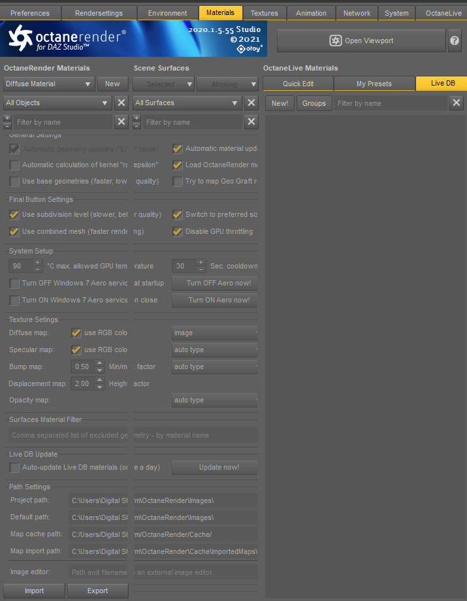Toggle Load OctaneRender materials checkbox
The width and height of the screenshot is (467, 601).
[178, 165]
